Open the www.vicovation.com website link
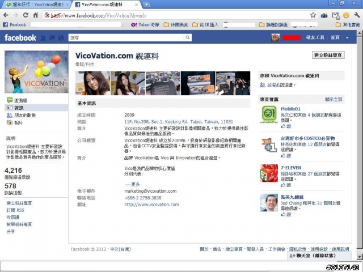This screenshot has height=272, width=363. (x=151, y=205)
